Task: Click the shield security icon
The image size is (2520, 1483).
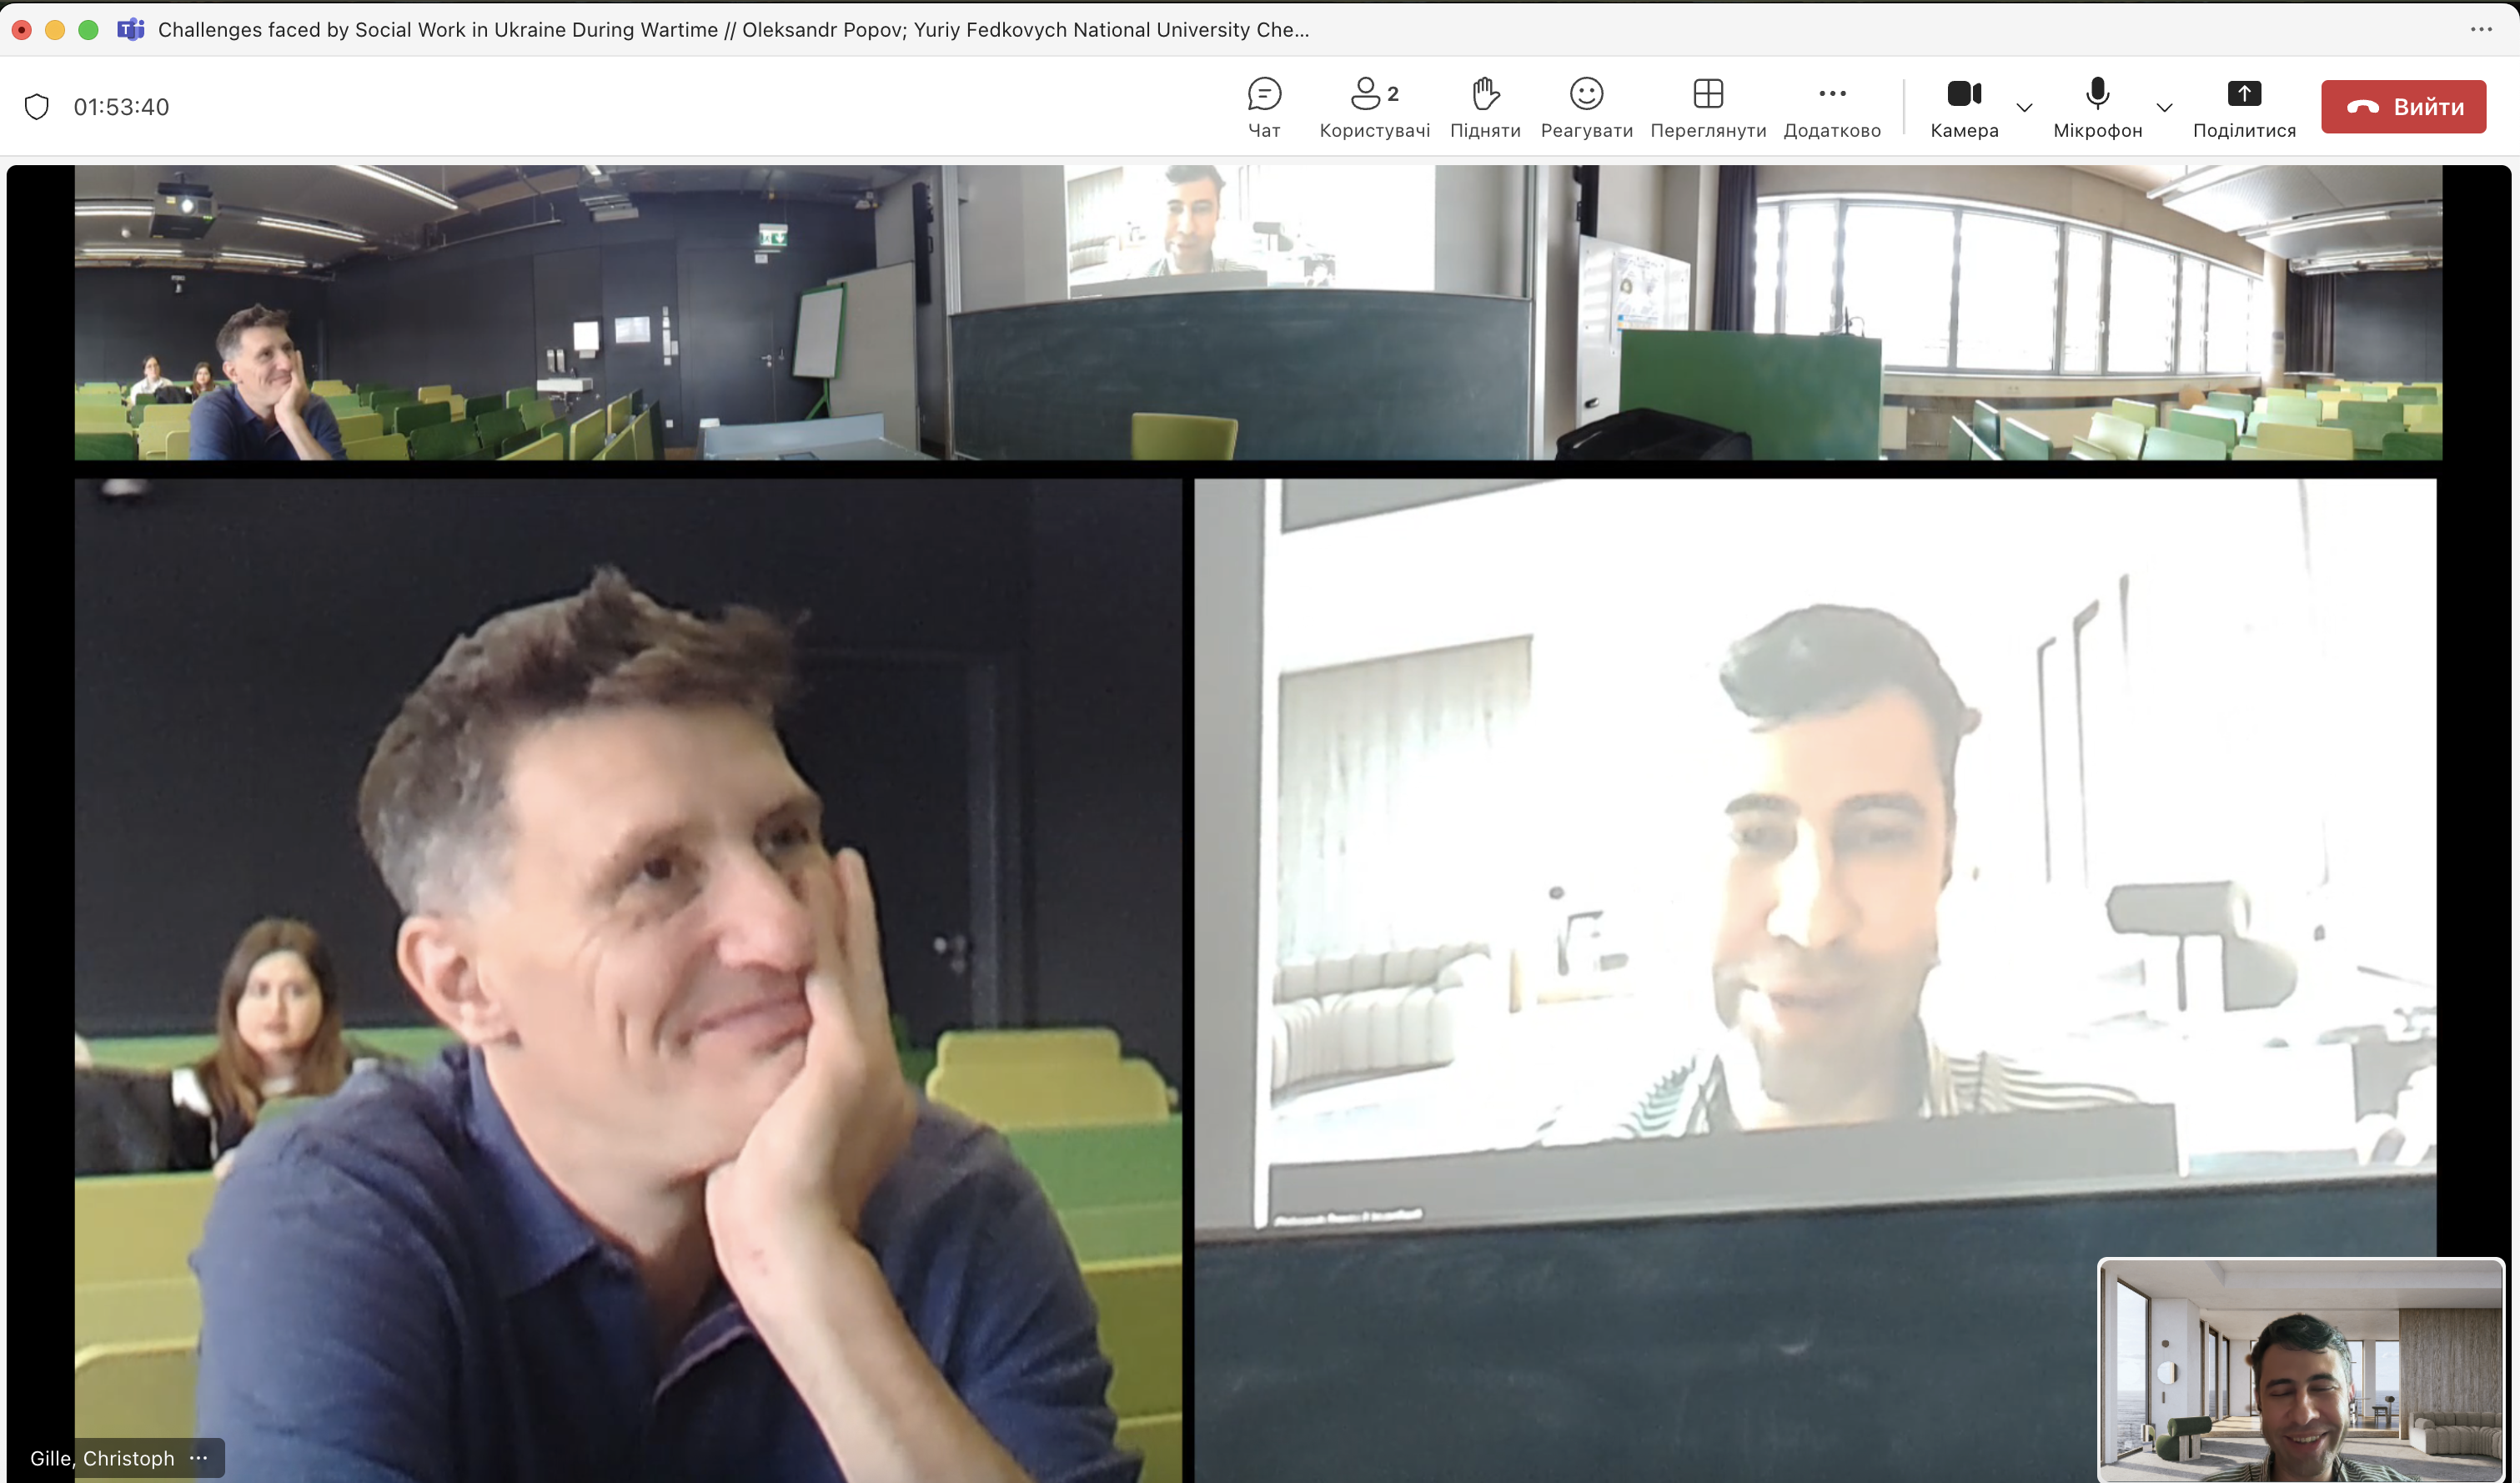Action: coord(37,107)
